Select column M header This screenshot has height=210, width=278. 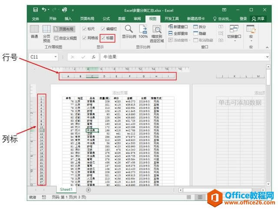pyautogui.click(x=258, y=76)
